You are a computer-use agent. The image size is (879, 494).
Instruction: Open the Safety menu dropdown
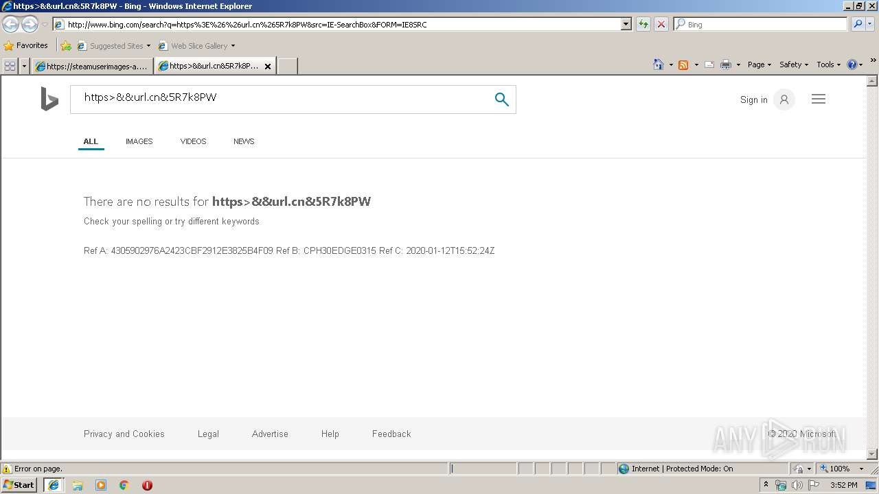tap(794, 64)
